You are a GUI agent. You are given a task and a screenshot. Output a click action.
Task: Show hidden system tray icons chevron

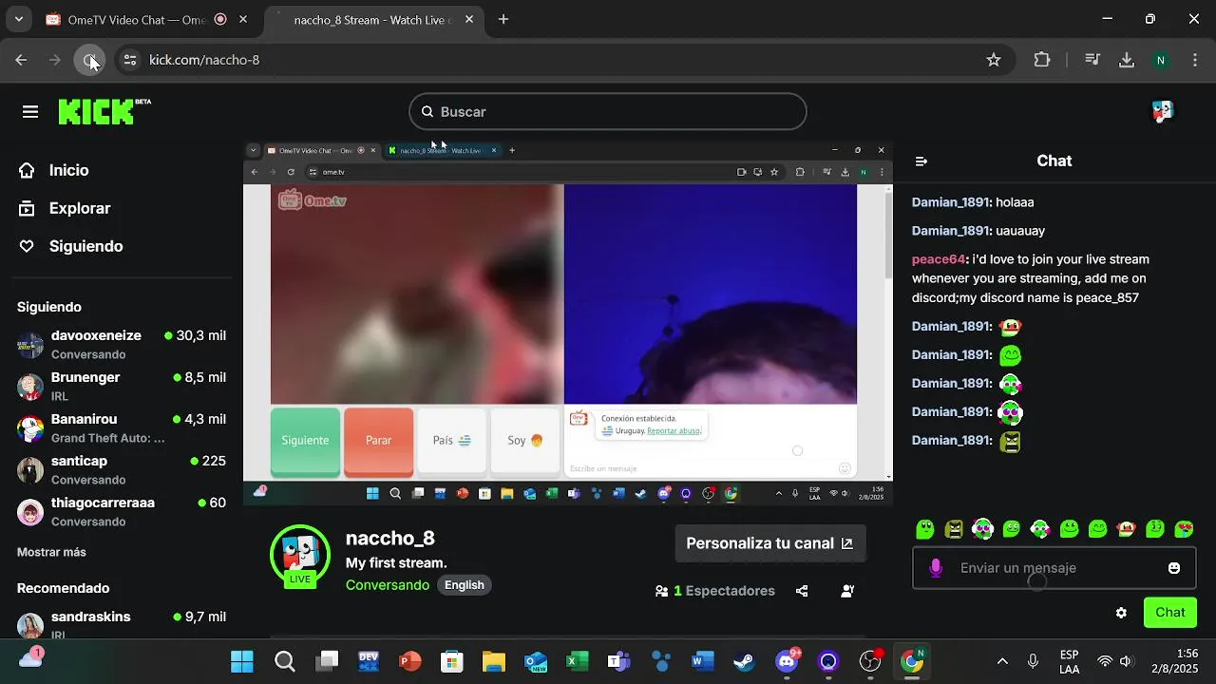(1002, 661)
